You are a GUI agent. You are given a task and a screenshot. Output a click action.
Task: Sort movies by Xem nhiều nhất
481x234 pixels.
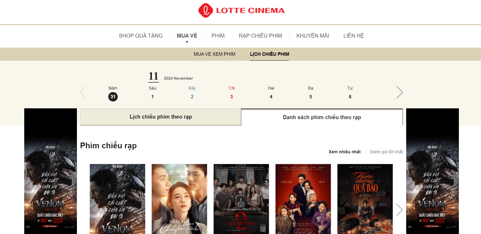click(345, 152)
